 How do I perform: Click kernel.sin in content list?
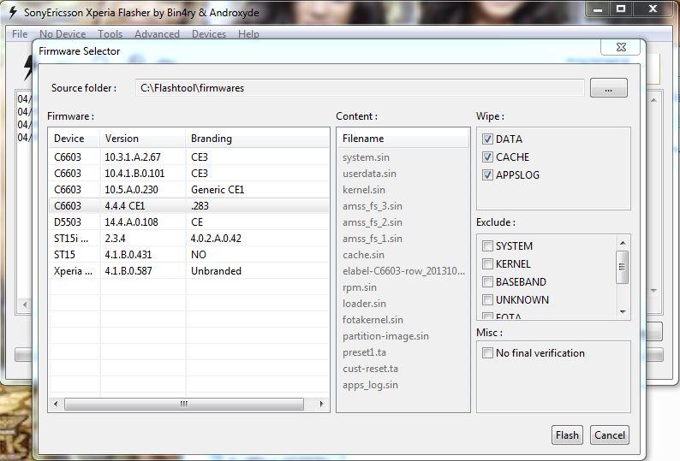click(363, 190)
